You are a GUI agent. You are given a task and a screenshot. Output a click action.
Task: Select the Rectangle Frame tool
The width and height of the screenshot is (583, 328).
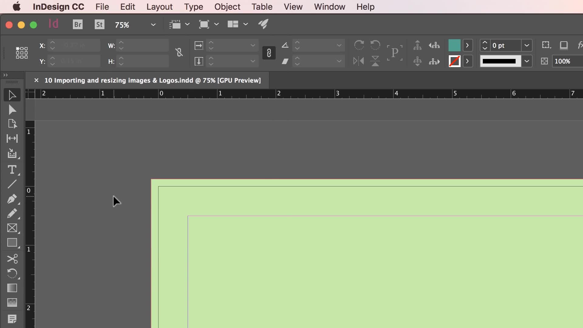12,228
